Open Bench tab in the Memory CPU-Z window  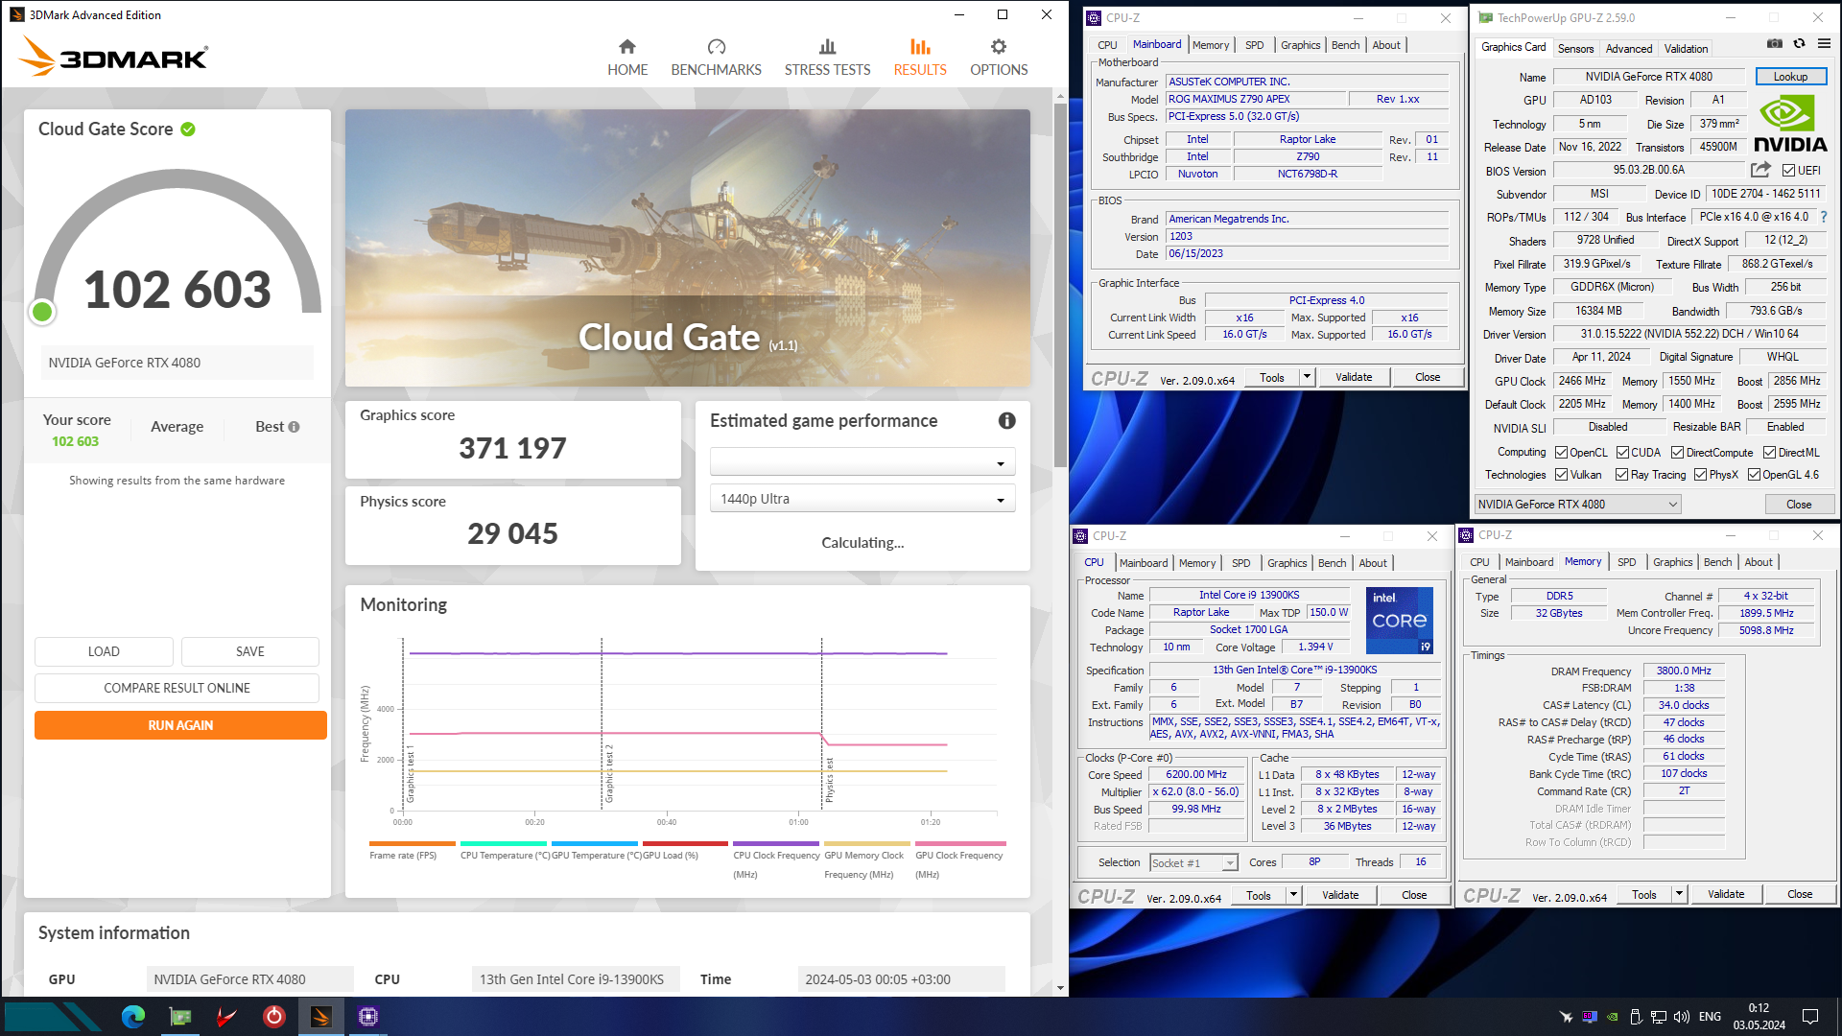click(1717, 562)
